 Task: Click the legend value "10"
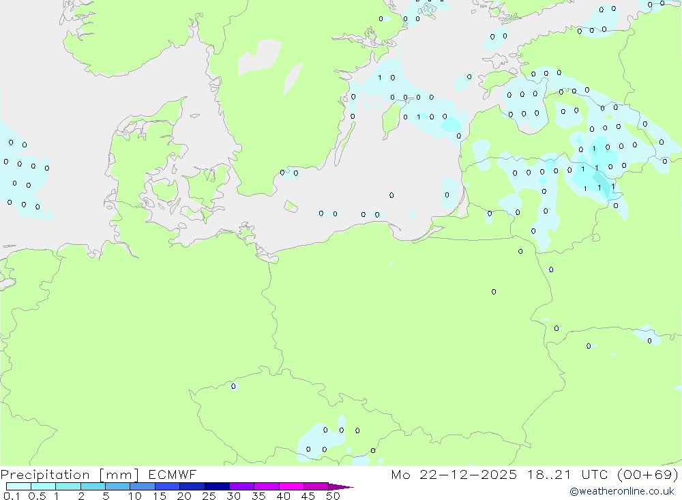[135, 496]
